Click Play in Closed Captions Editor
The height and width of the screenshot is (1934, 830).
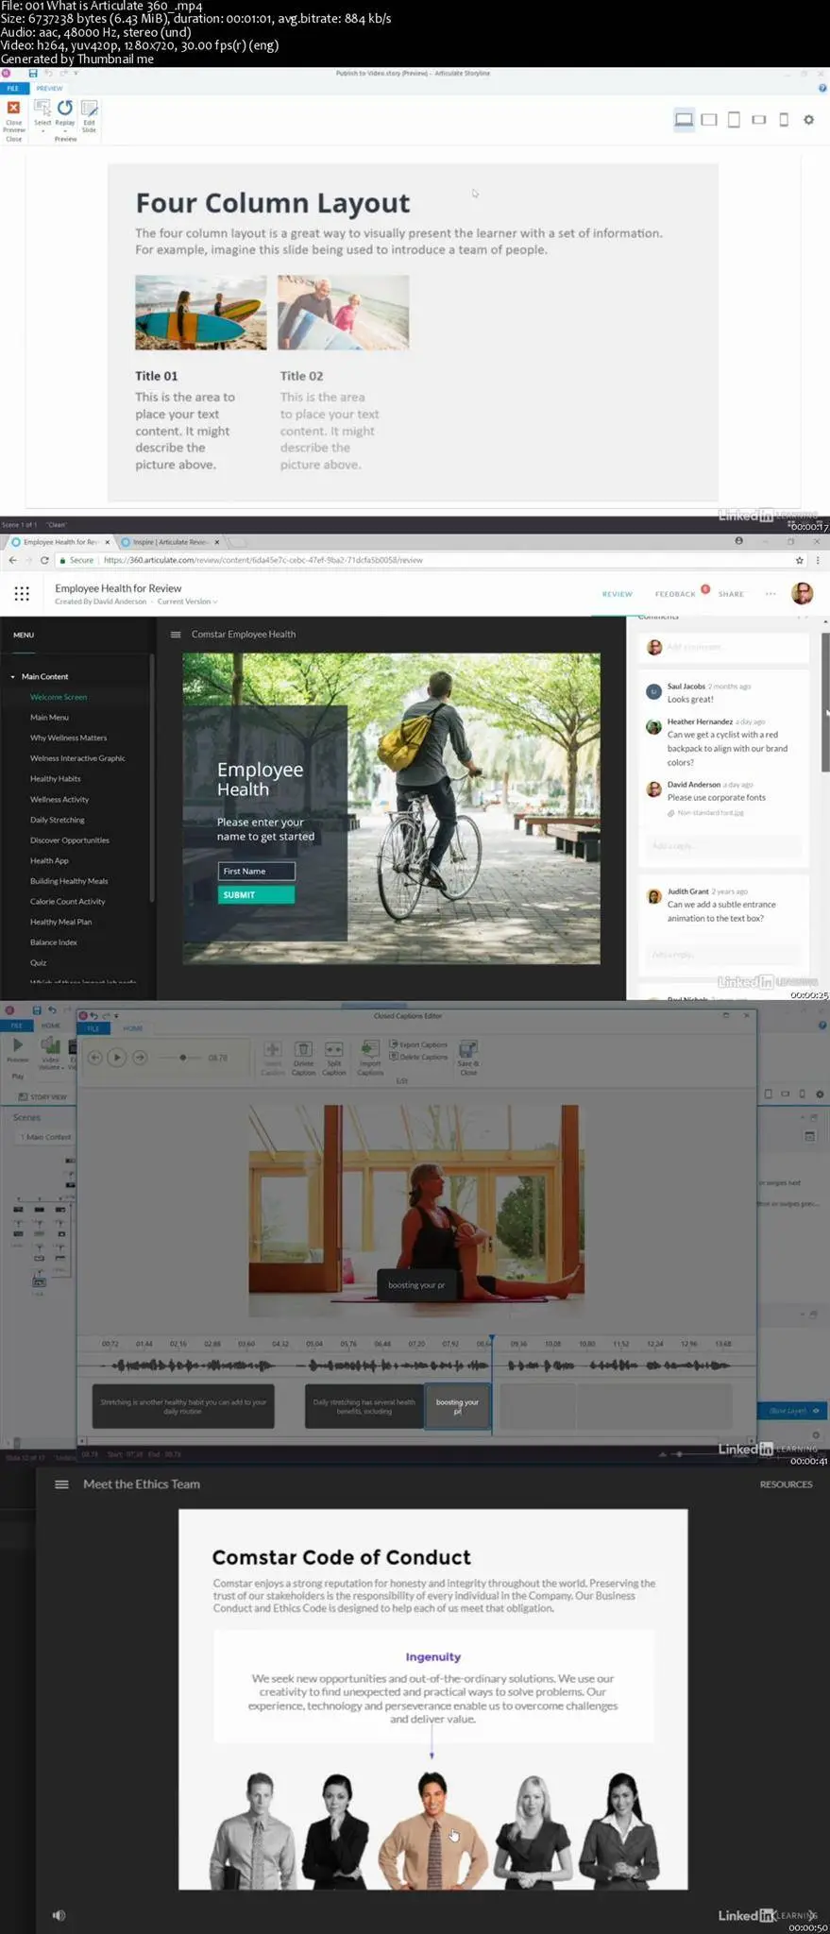[117, 1058]
